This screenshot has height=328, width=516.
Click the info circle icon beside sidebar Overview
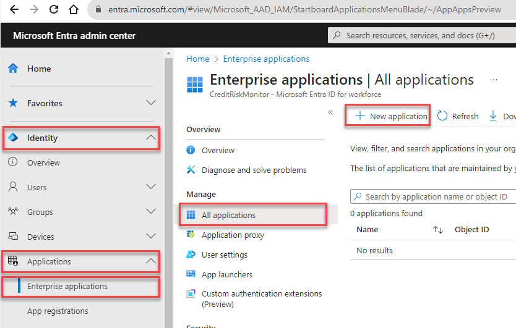12,162
